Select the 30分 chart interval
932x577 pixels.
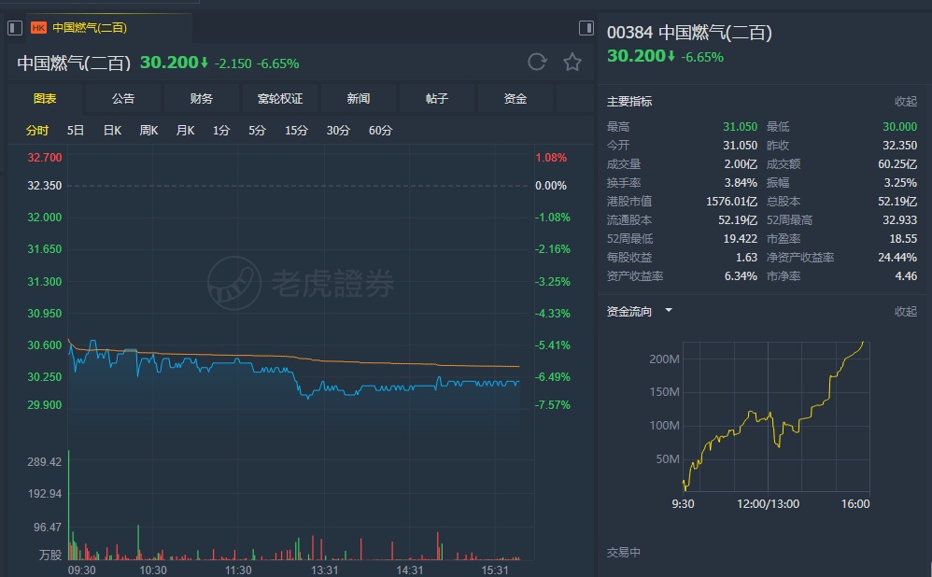coord(338,130)
